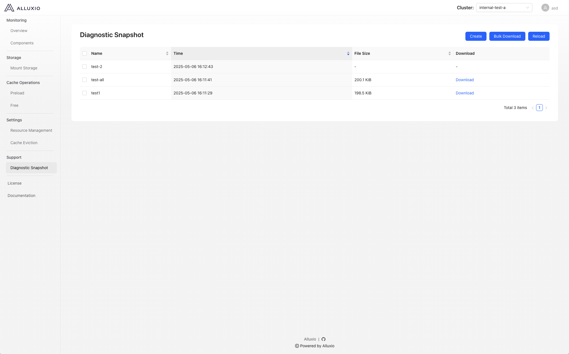Image resolution: width=569 pixels, height=354 pixels.
Task: Sort table by Name column arrows
Action: 167,53
